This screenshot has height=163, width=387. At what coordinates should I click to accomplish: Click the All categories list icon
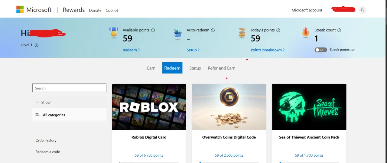37,114
